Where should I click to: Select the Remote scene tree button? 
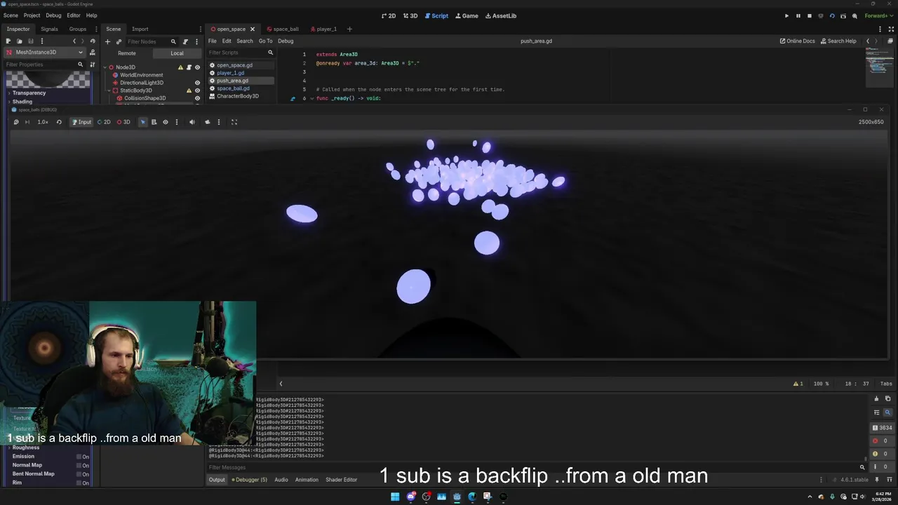(127, 53)
